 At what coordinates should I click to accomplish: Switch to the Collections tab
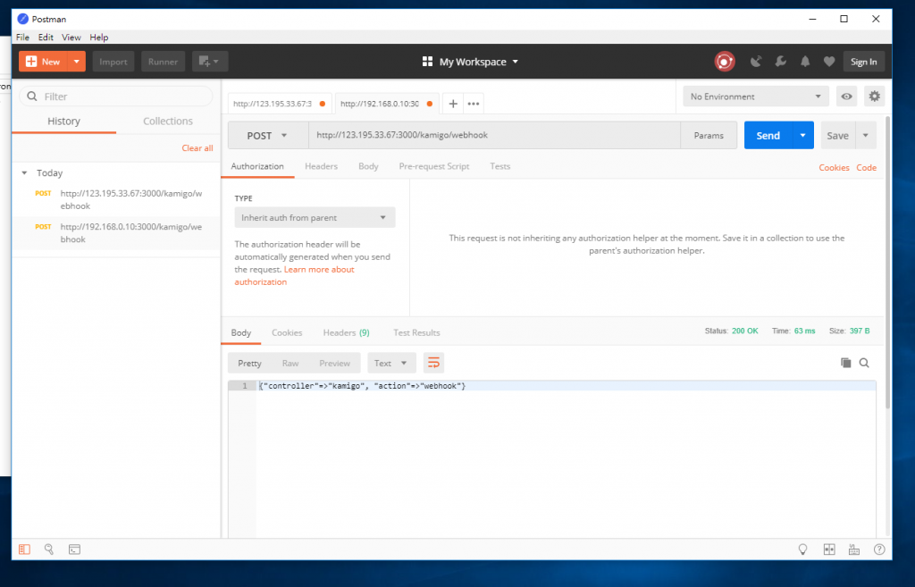pos(167,121)
